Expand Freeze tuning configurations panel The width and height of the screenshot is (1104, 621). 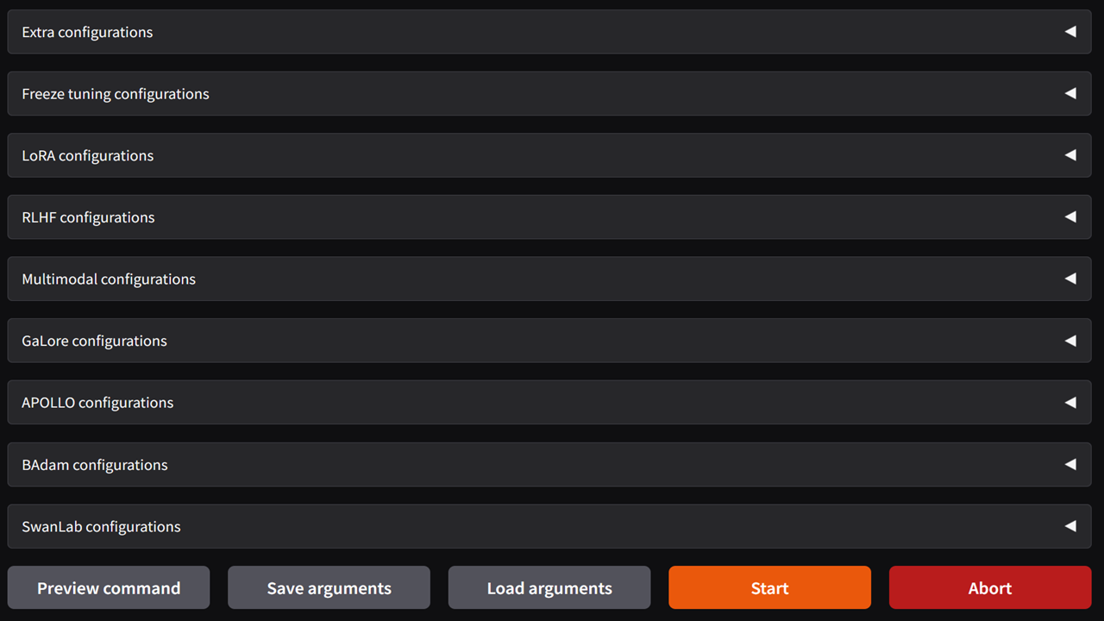click(x=549, y=93)
